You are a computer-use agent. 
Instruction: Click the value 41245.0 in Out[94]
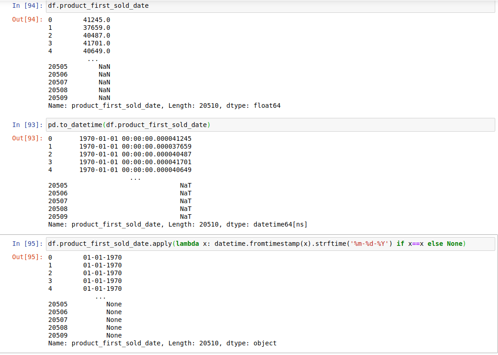(96, 20)
